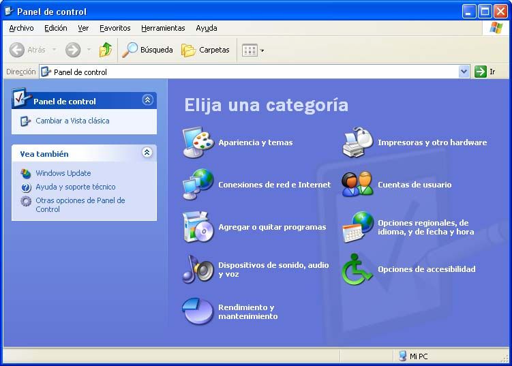
Task: Click the Mi PC status bar icon
Action: click(x=403, y=356)
